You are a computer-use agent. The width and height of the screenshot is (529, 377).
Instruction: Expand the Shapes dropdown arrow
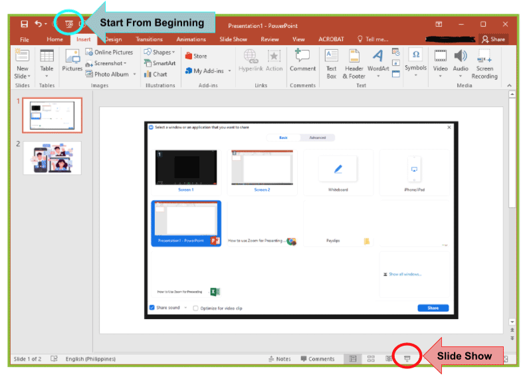click(173, 53)
